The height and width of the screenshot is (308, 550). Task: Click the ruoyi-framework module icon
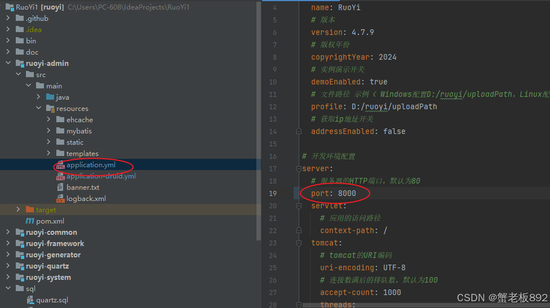[x=20, y=243]
